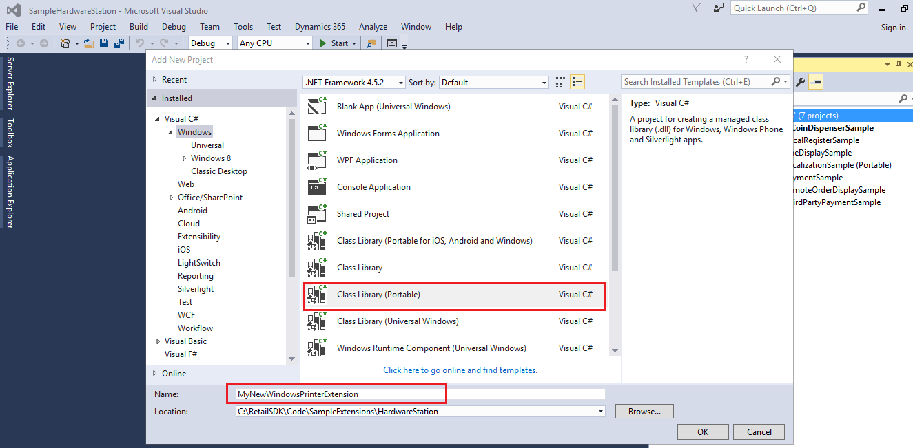
Task: Click the Blank App (Universal Windows) template icon
Action: click(x=317, y=106)
